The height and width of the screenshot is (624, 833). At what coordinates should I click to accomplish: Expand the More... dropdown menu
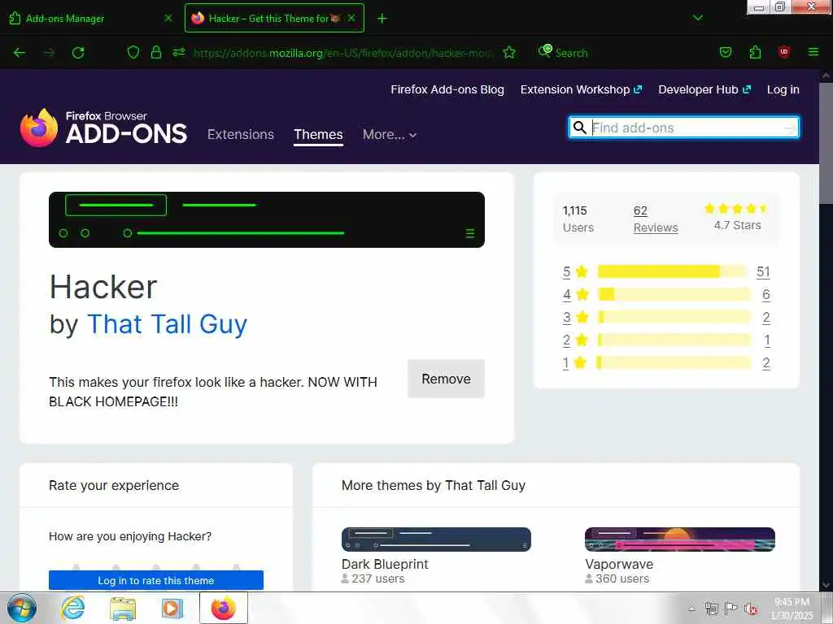[x=390, y=134]
